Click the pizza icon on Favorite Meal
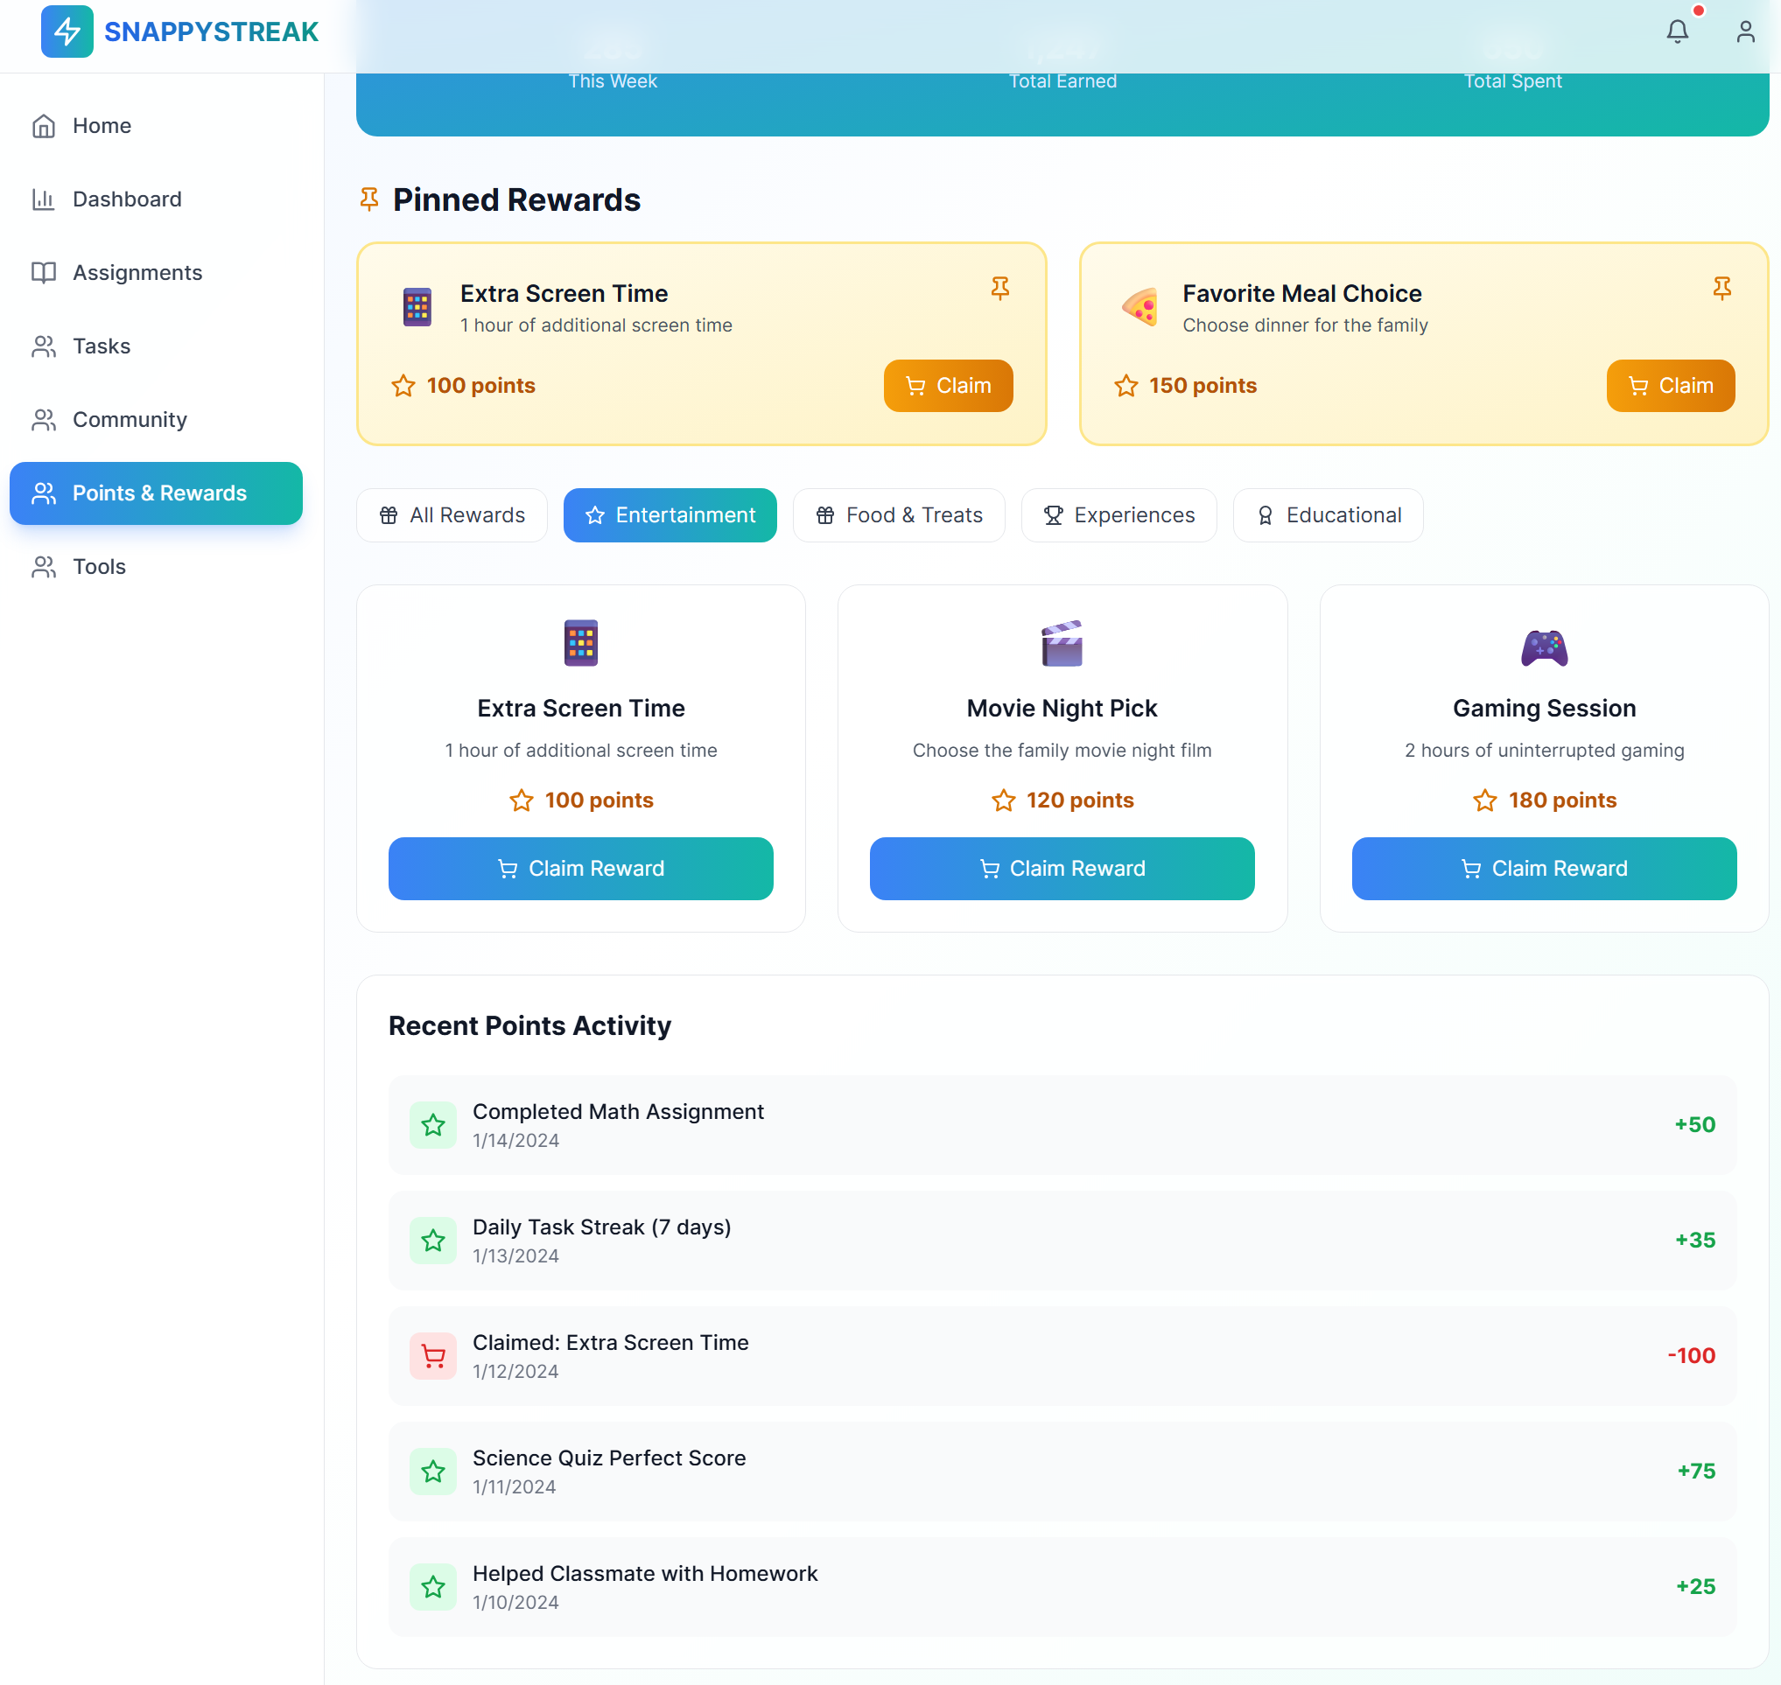Viewport: 1781px width, 1685px height. pos(1139,308)
